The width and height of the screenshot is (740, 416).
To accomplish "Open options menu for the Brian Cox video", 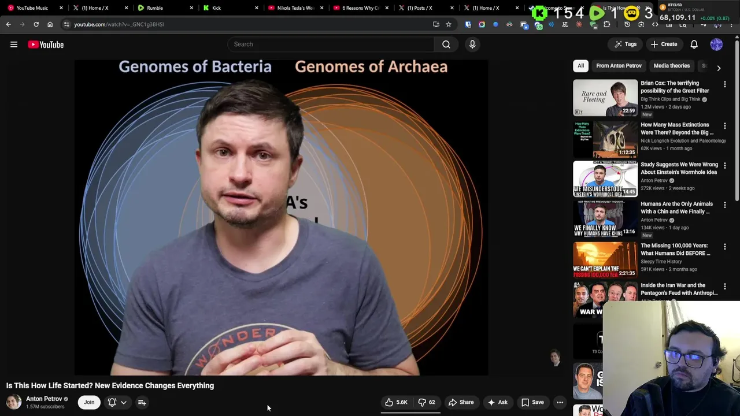I will [724, 84].
